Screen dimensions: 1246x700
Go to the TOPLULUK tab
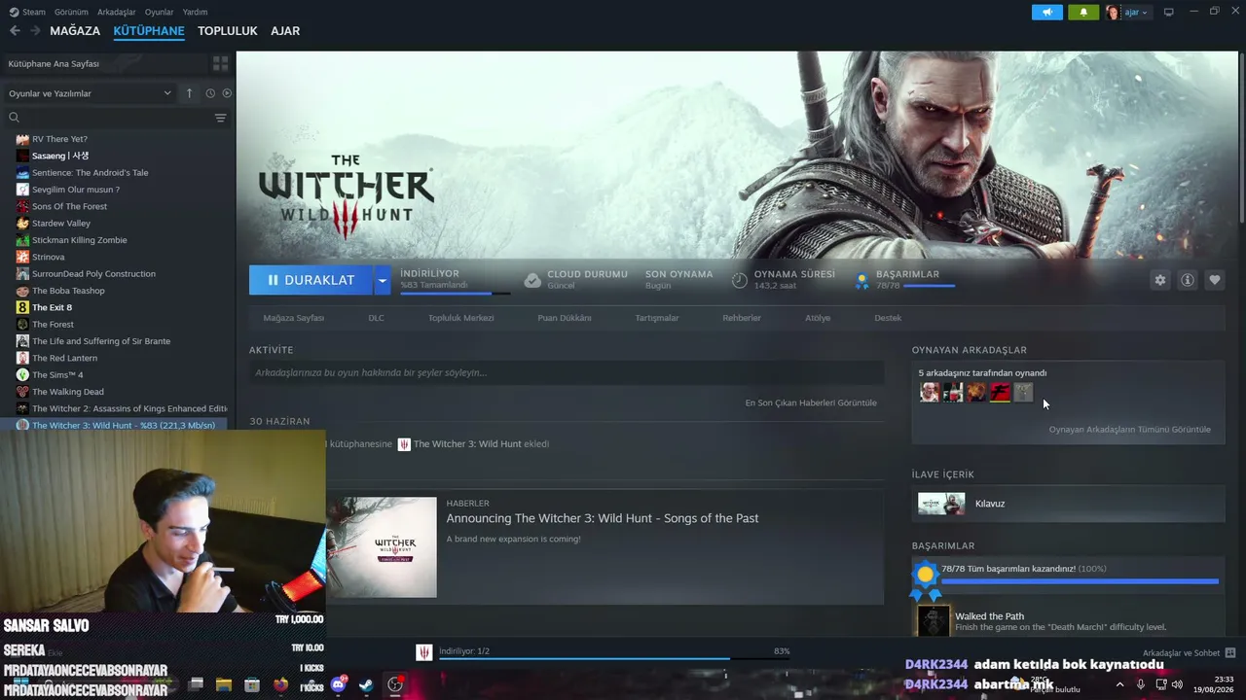(x=228, y=31)
